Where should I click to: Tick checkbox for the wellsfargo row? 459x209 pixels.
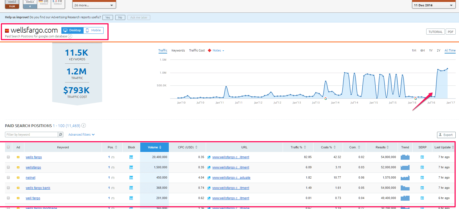8,167
